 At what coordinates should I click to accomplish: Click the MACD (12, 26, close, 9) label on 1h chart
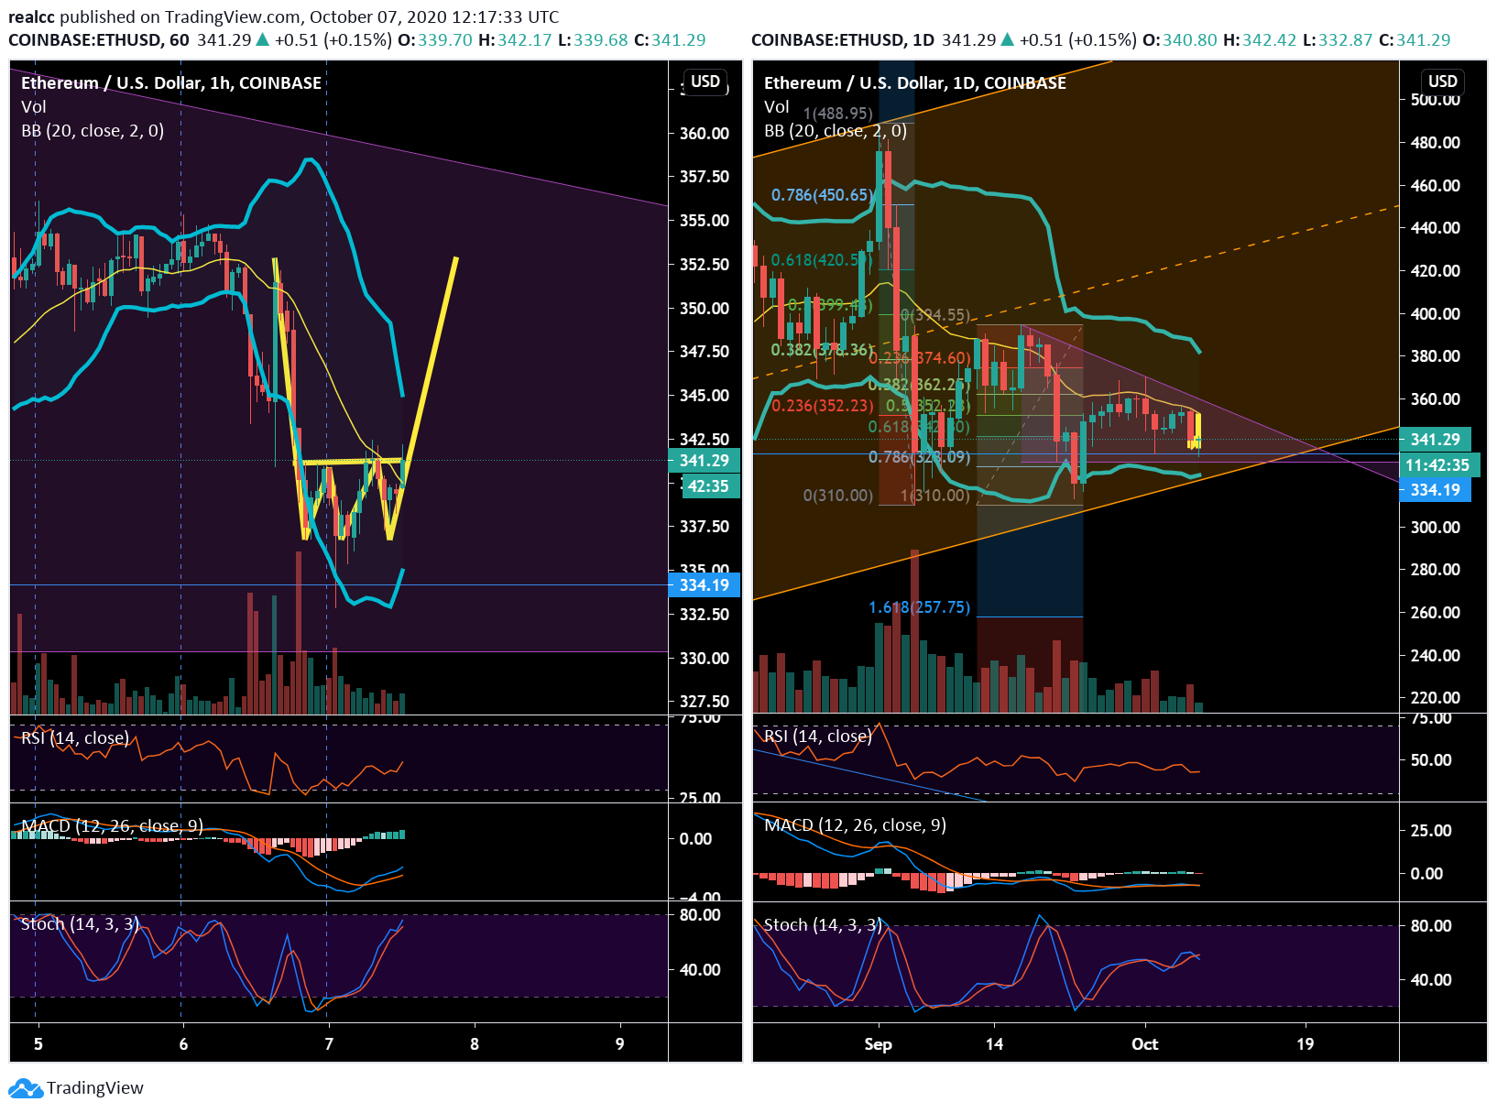[x=112, y=826]
